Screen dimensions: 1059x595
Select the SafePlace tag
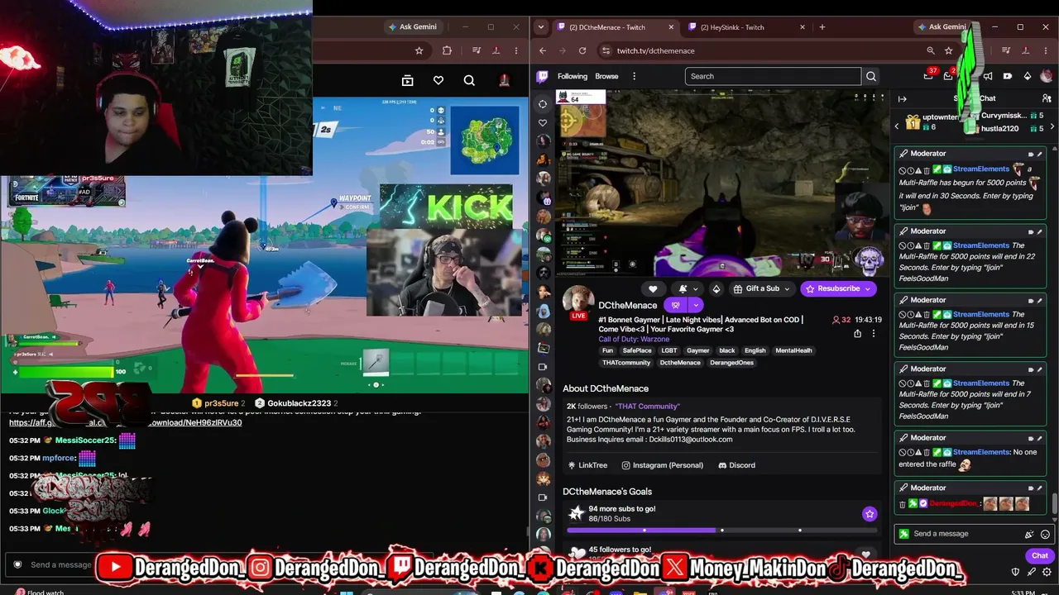coord(637,350)
